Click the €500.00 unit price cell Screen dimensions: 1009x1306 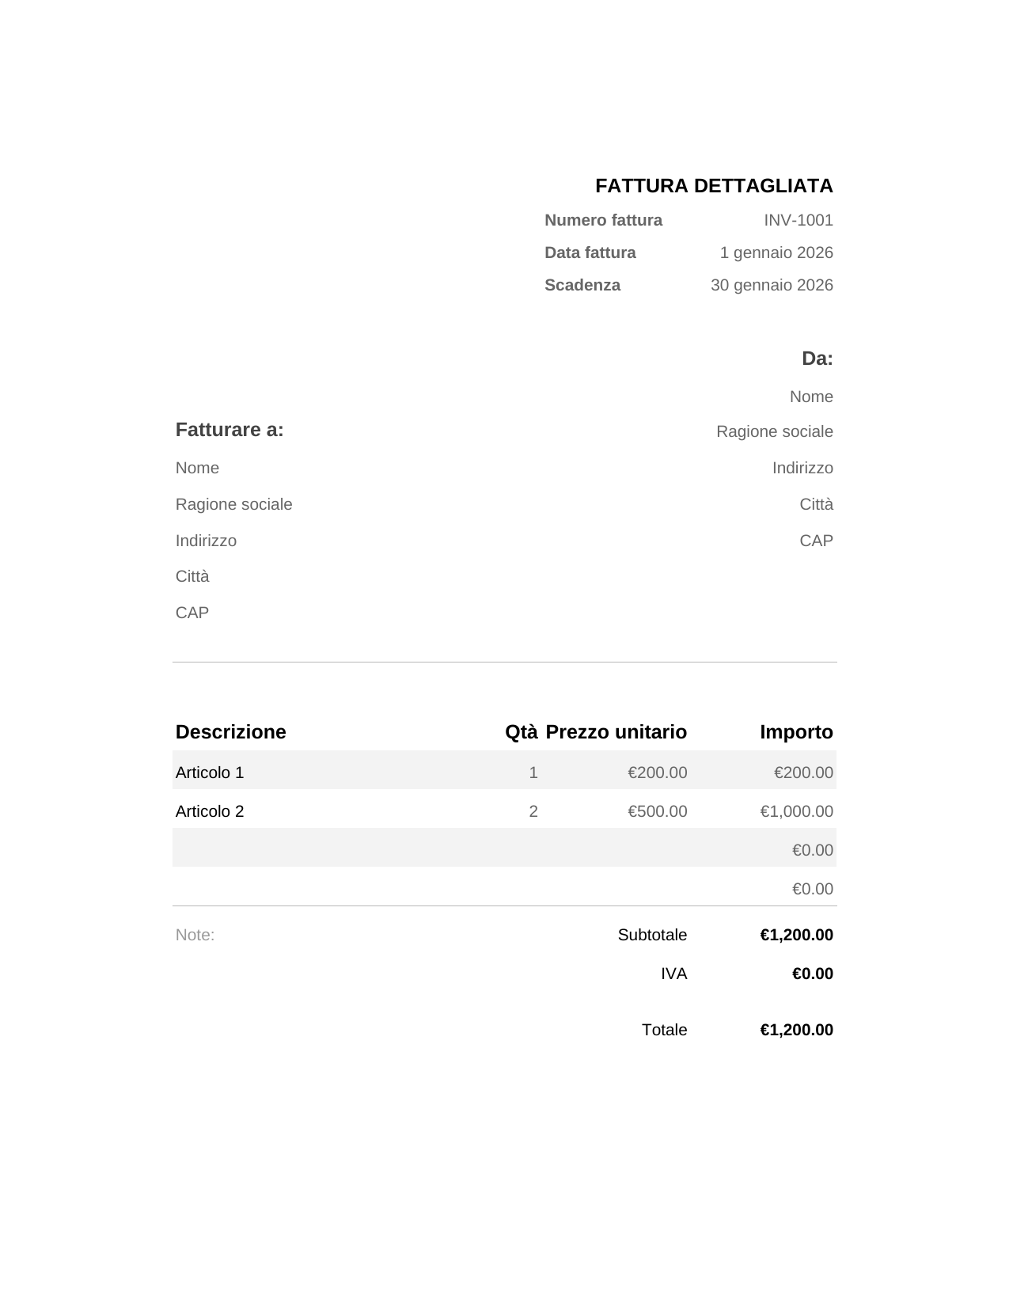pyautogui.click(x=658, y=811)
